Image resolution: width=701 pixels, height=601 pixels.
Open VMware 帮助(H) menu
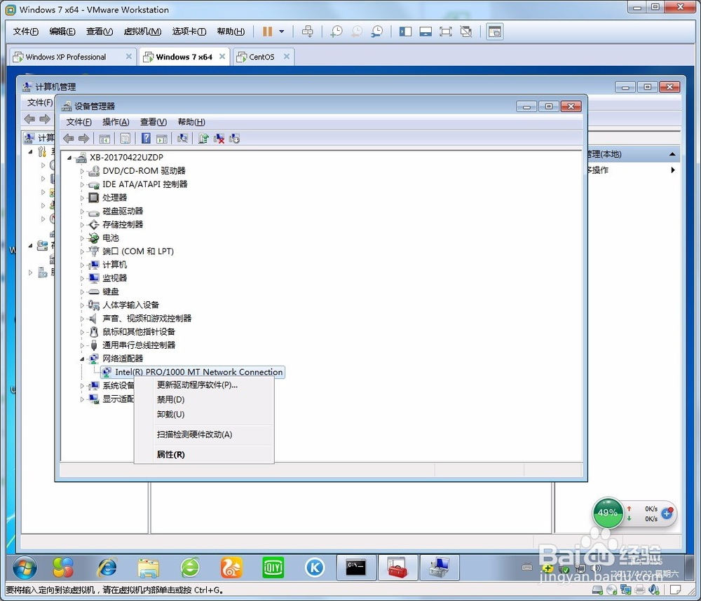[231, 32]
